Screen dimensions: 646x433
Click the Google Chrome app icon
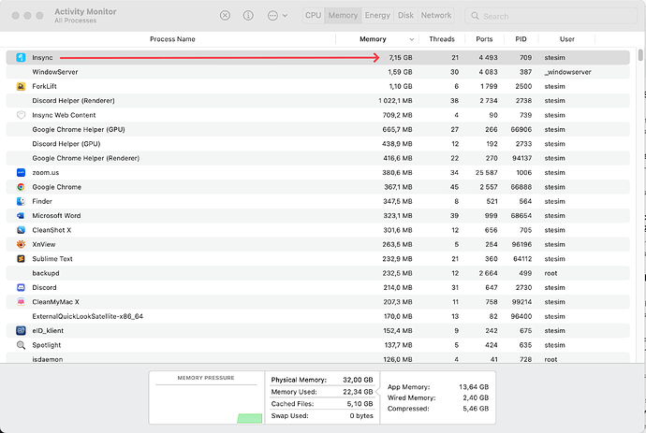[x=21, y=187]
